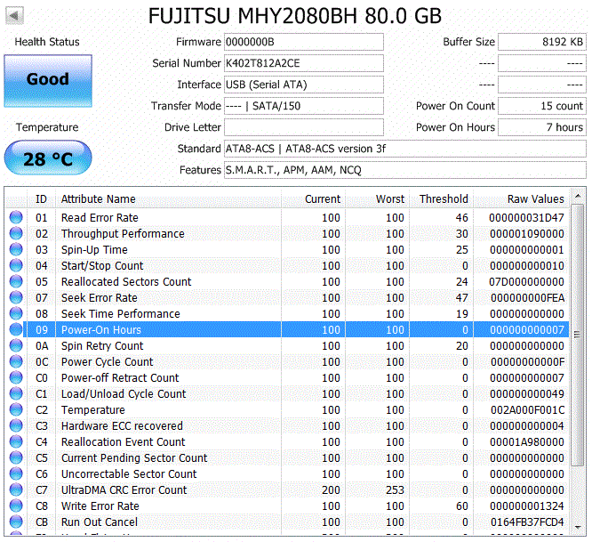Click the ID column header
This screenshot has height=542, width=592.
41,198
